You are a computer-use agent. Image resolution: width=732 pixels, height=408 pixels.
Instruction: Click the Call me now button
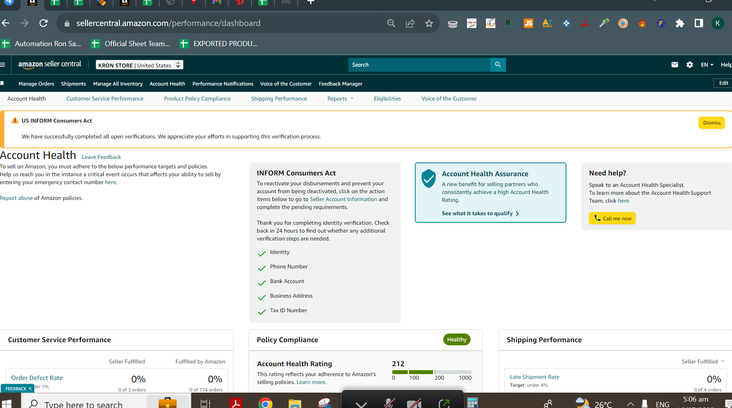pos(612,218)
